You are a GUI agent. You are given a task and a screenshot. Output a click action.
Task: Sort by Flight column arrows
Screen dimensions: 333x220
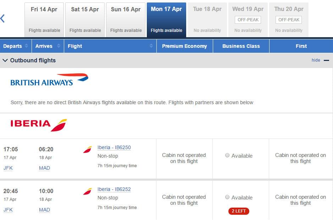[151, 46]
